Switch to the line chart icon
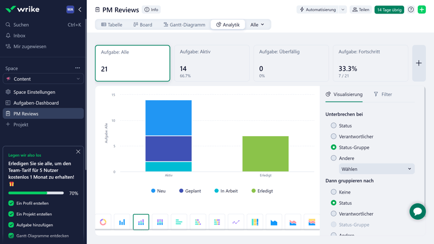Image resolution: width=434 pixels, height=244 pixels. tap(236, 222)
